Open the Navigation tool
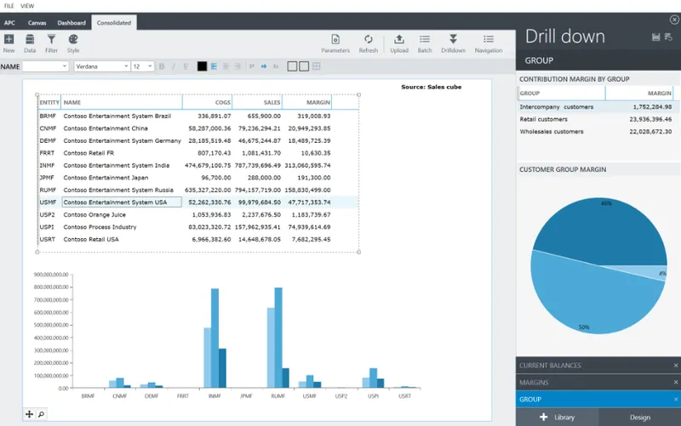This screenshot has width=681, height=426. [x=489, y=43]
